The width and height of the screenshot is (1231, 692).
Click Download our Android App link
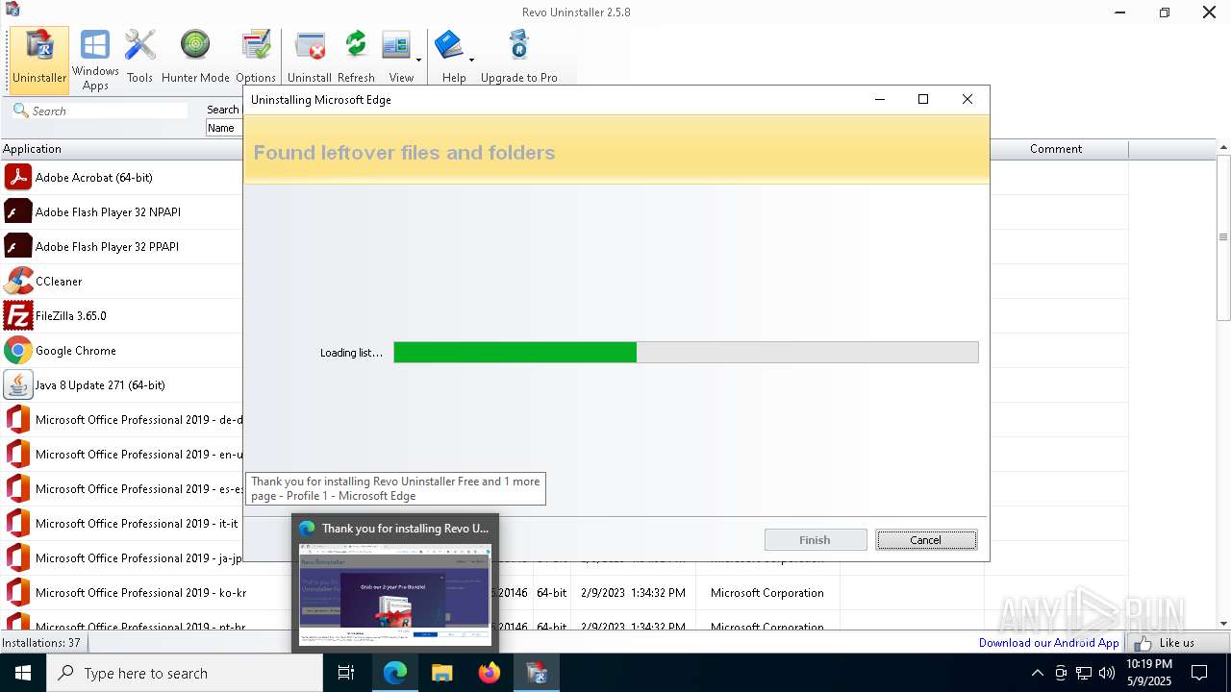pos(1048,643)
